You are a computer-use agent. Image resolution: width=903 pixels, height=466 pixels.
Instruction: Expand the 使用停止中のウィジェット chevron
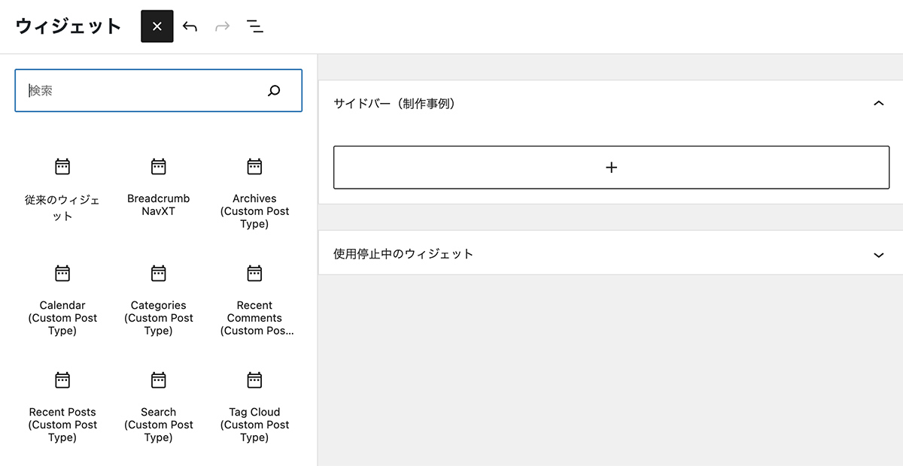878,255
